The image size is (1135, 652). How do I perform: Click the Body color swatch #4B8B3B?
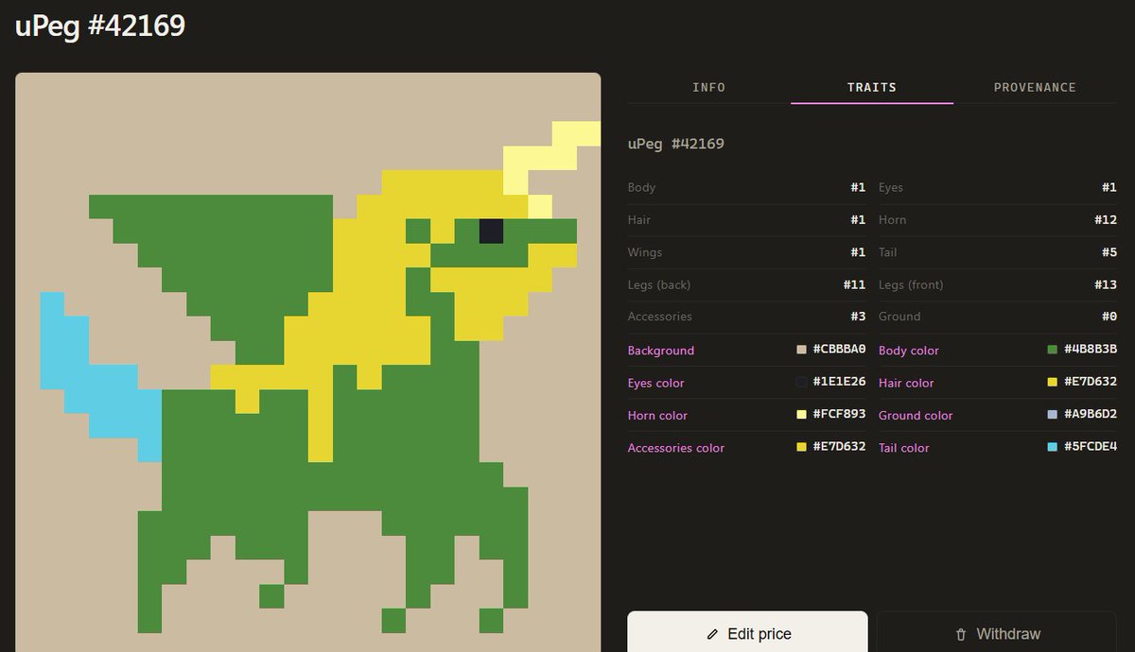pyautogui.click(x=1053, y=350)
